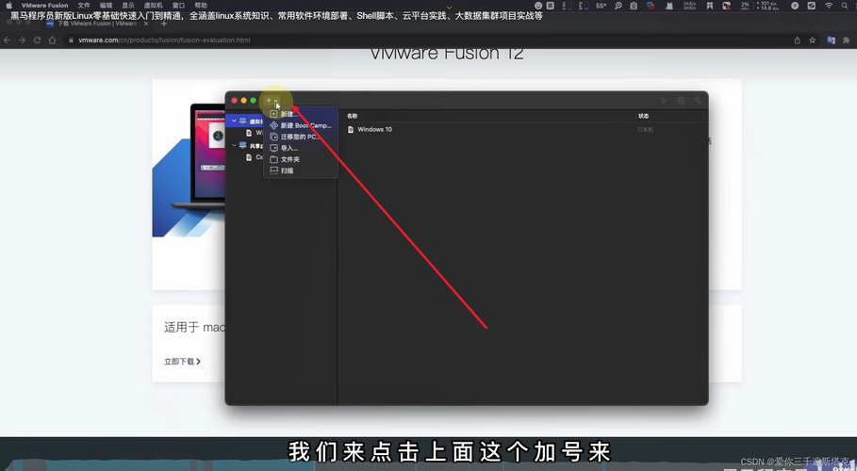Open the 文件 menu in menu bar
Viewport: 857px width, 471px height.
[84, 6]
